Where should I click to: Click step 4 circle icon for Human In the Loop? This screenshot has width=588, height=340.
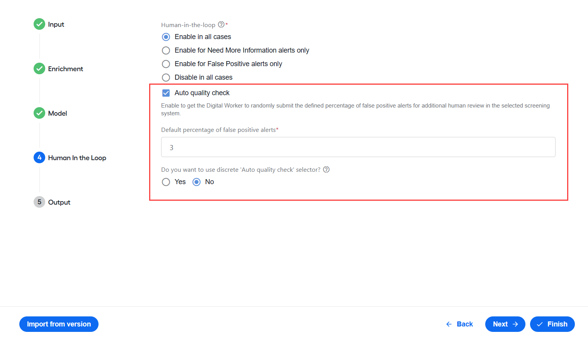[x=39, y=157]
